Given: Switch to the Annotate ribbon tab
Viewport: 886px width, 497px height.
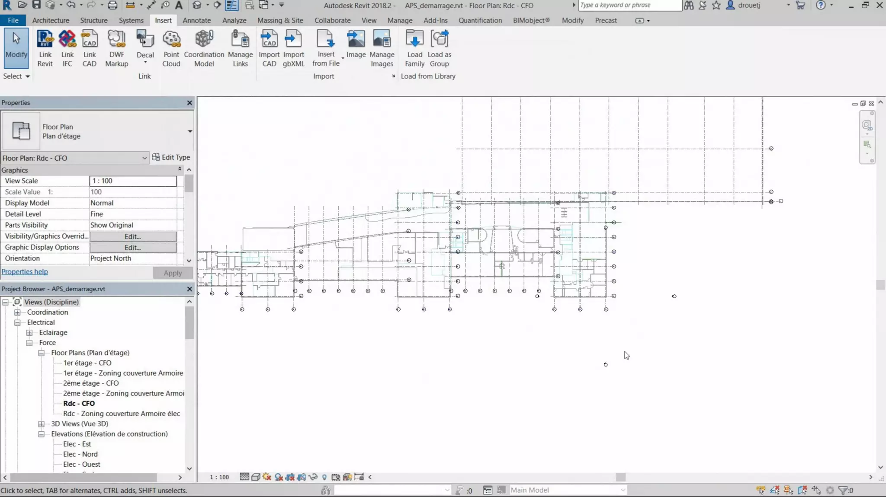Looking at the screenshot, I should point(197,20).
